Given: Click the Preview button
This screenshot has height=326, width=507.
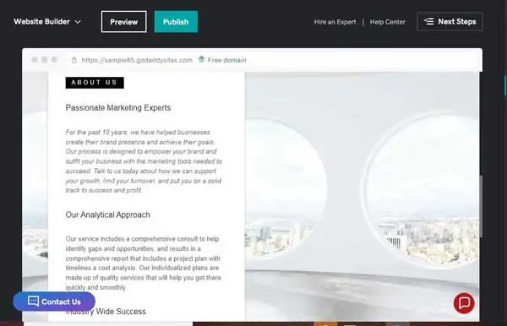Looking at the screenshot, I should [x=124, y=22].
